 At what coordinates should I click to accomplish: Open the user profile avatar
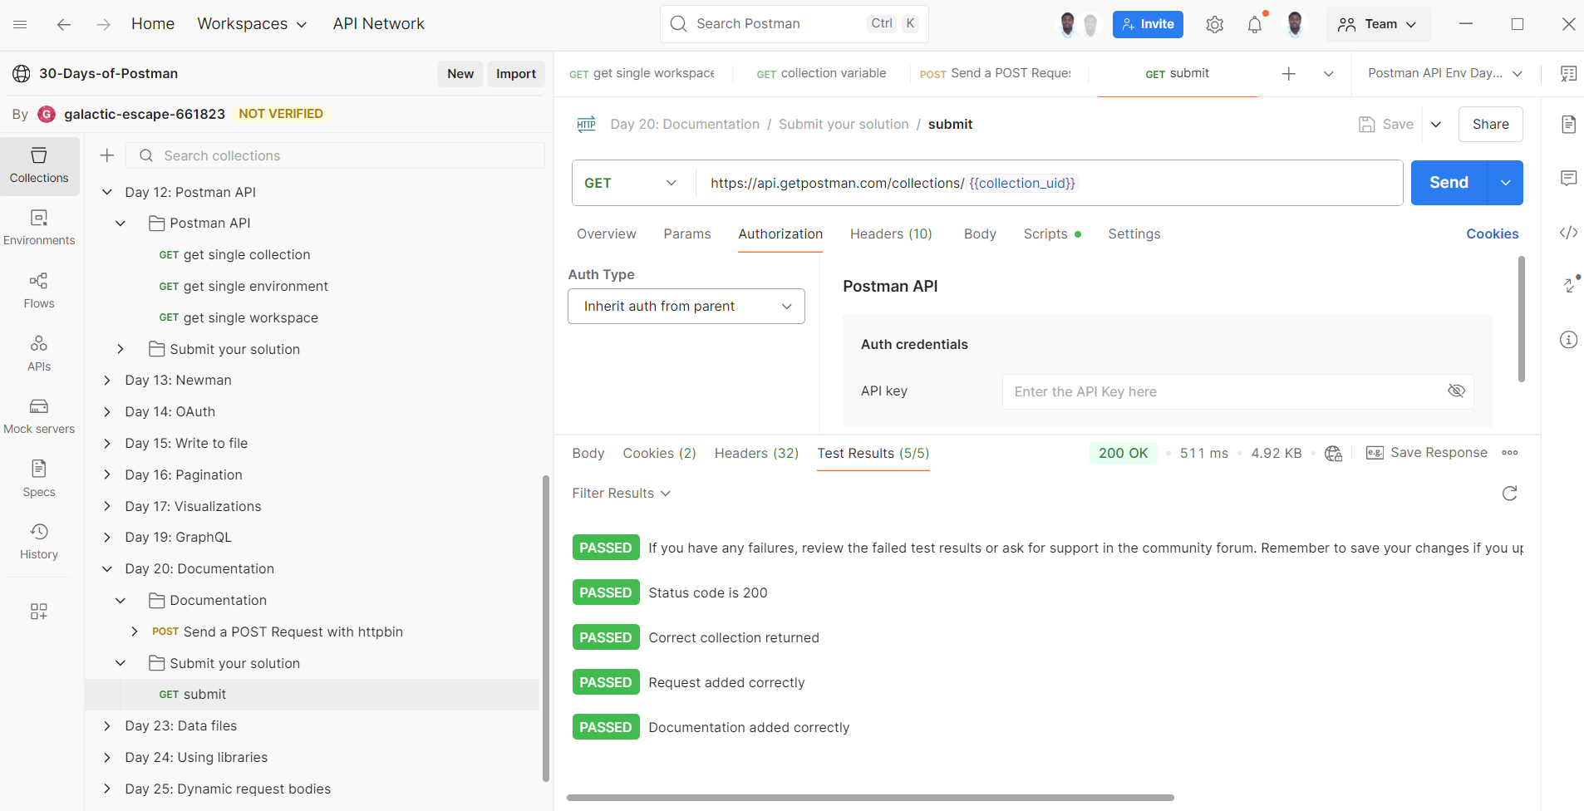pyautogui.click(x=1294, y=24)
